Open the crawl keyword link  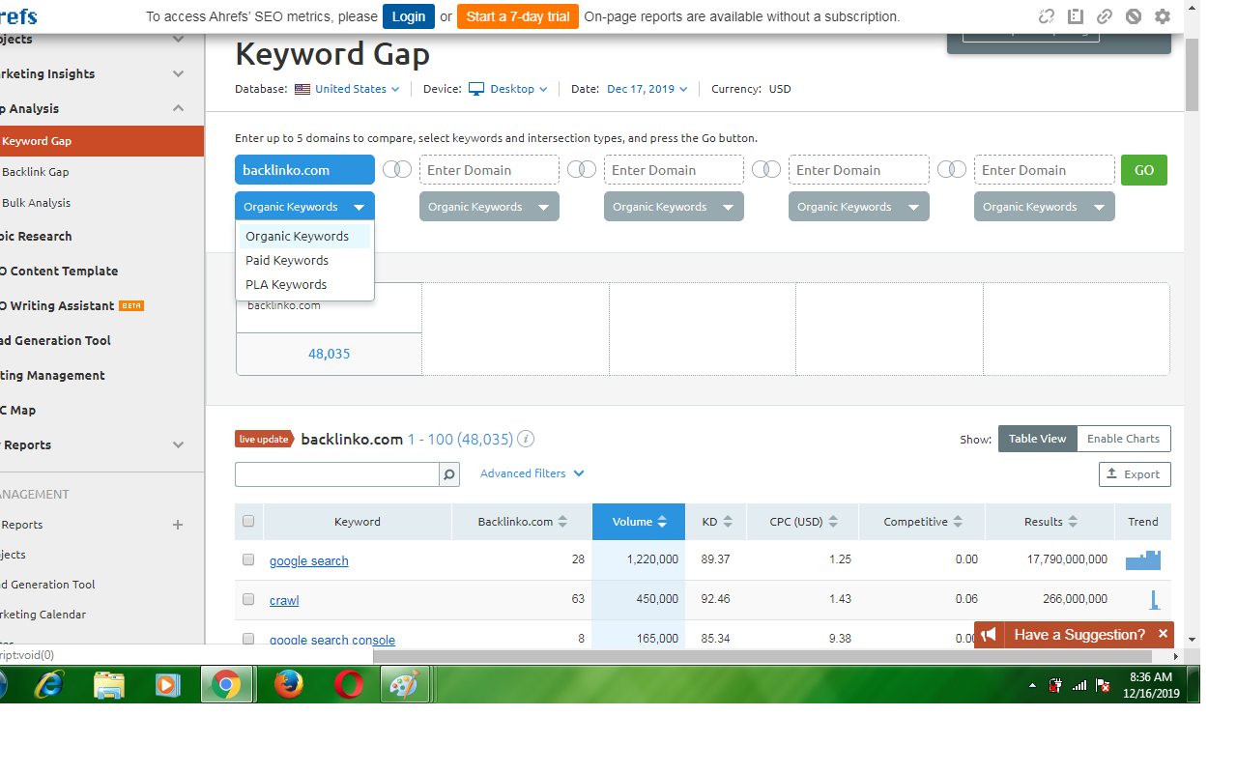pyautogui.click(x=284, y=600)
